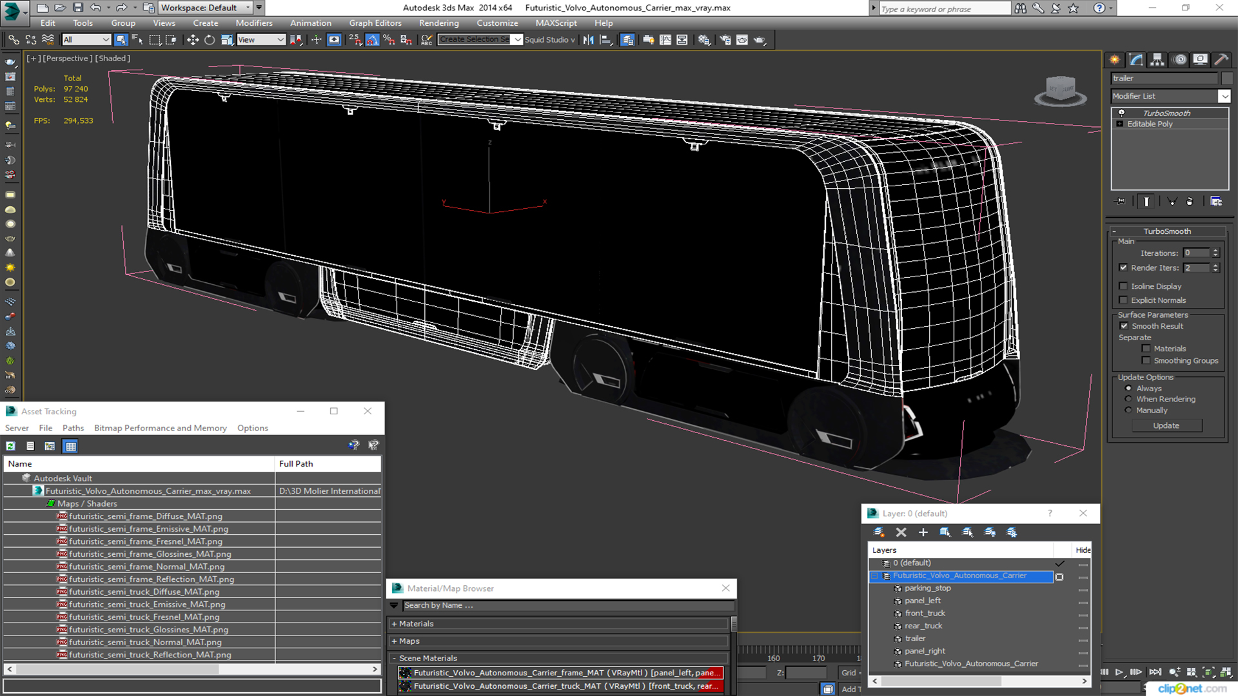The width and height of the screenshot is (1238, 696).
Task: Select When Rendering update option
Action: click(1128, 400)
